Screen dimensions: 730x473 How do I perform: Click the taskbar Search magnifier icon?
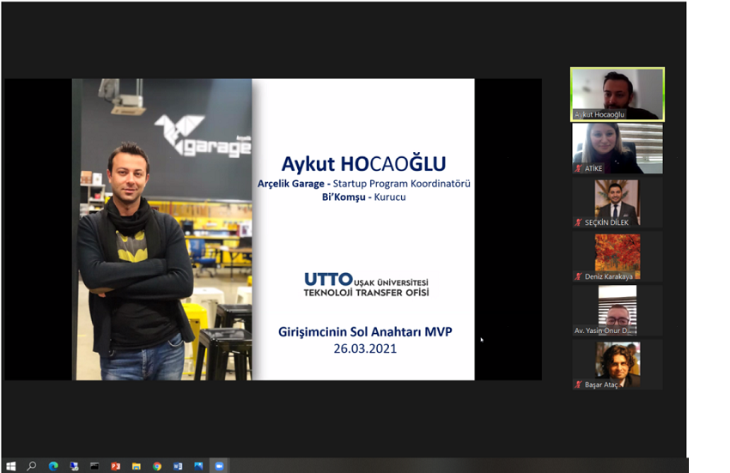click(x=32, y=466)
